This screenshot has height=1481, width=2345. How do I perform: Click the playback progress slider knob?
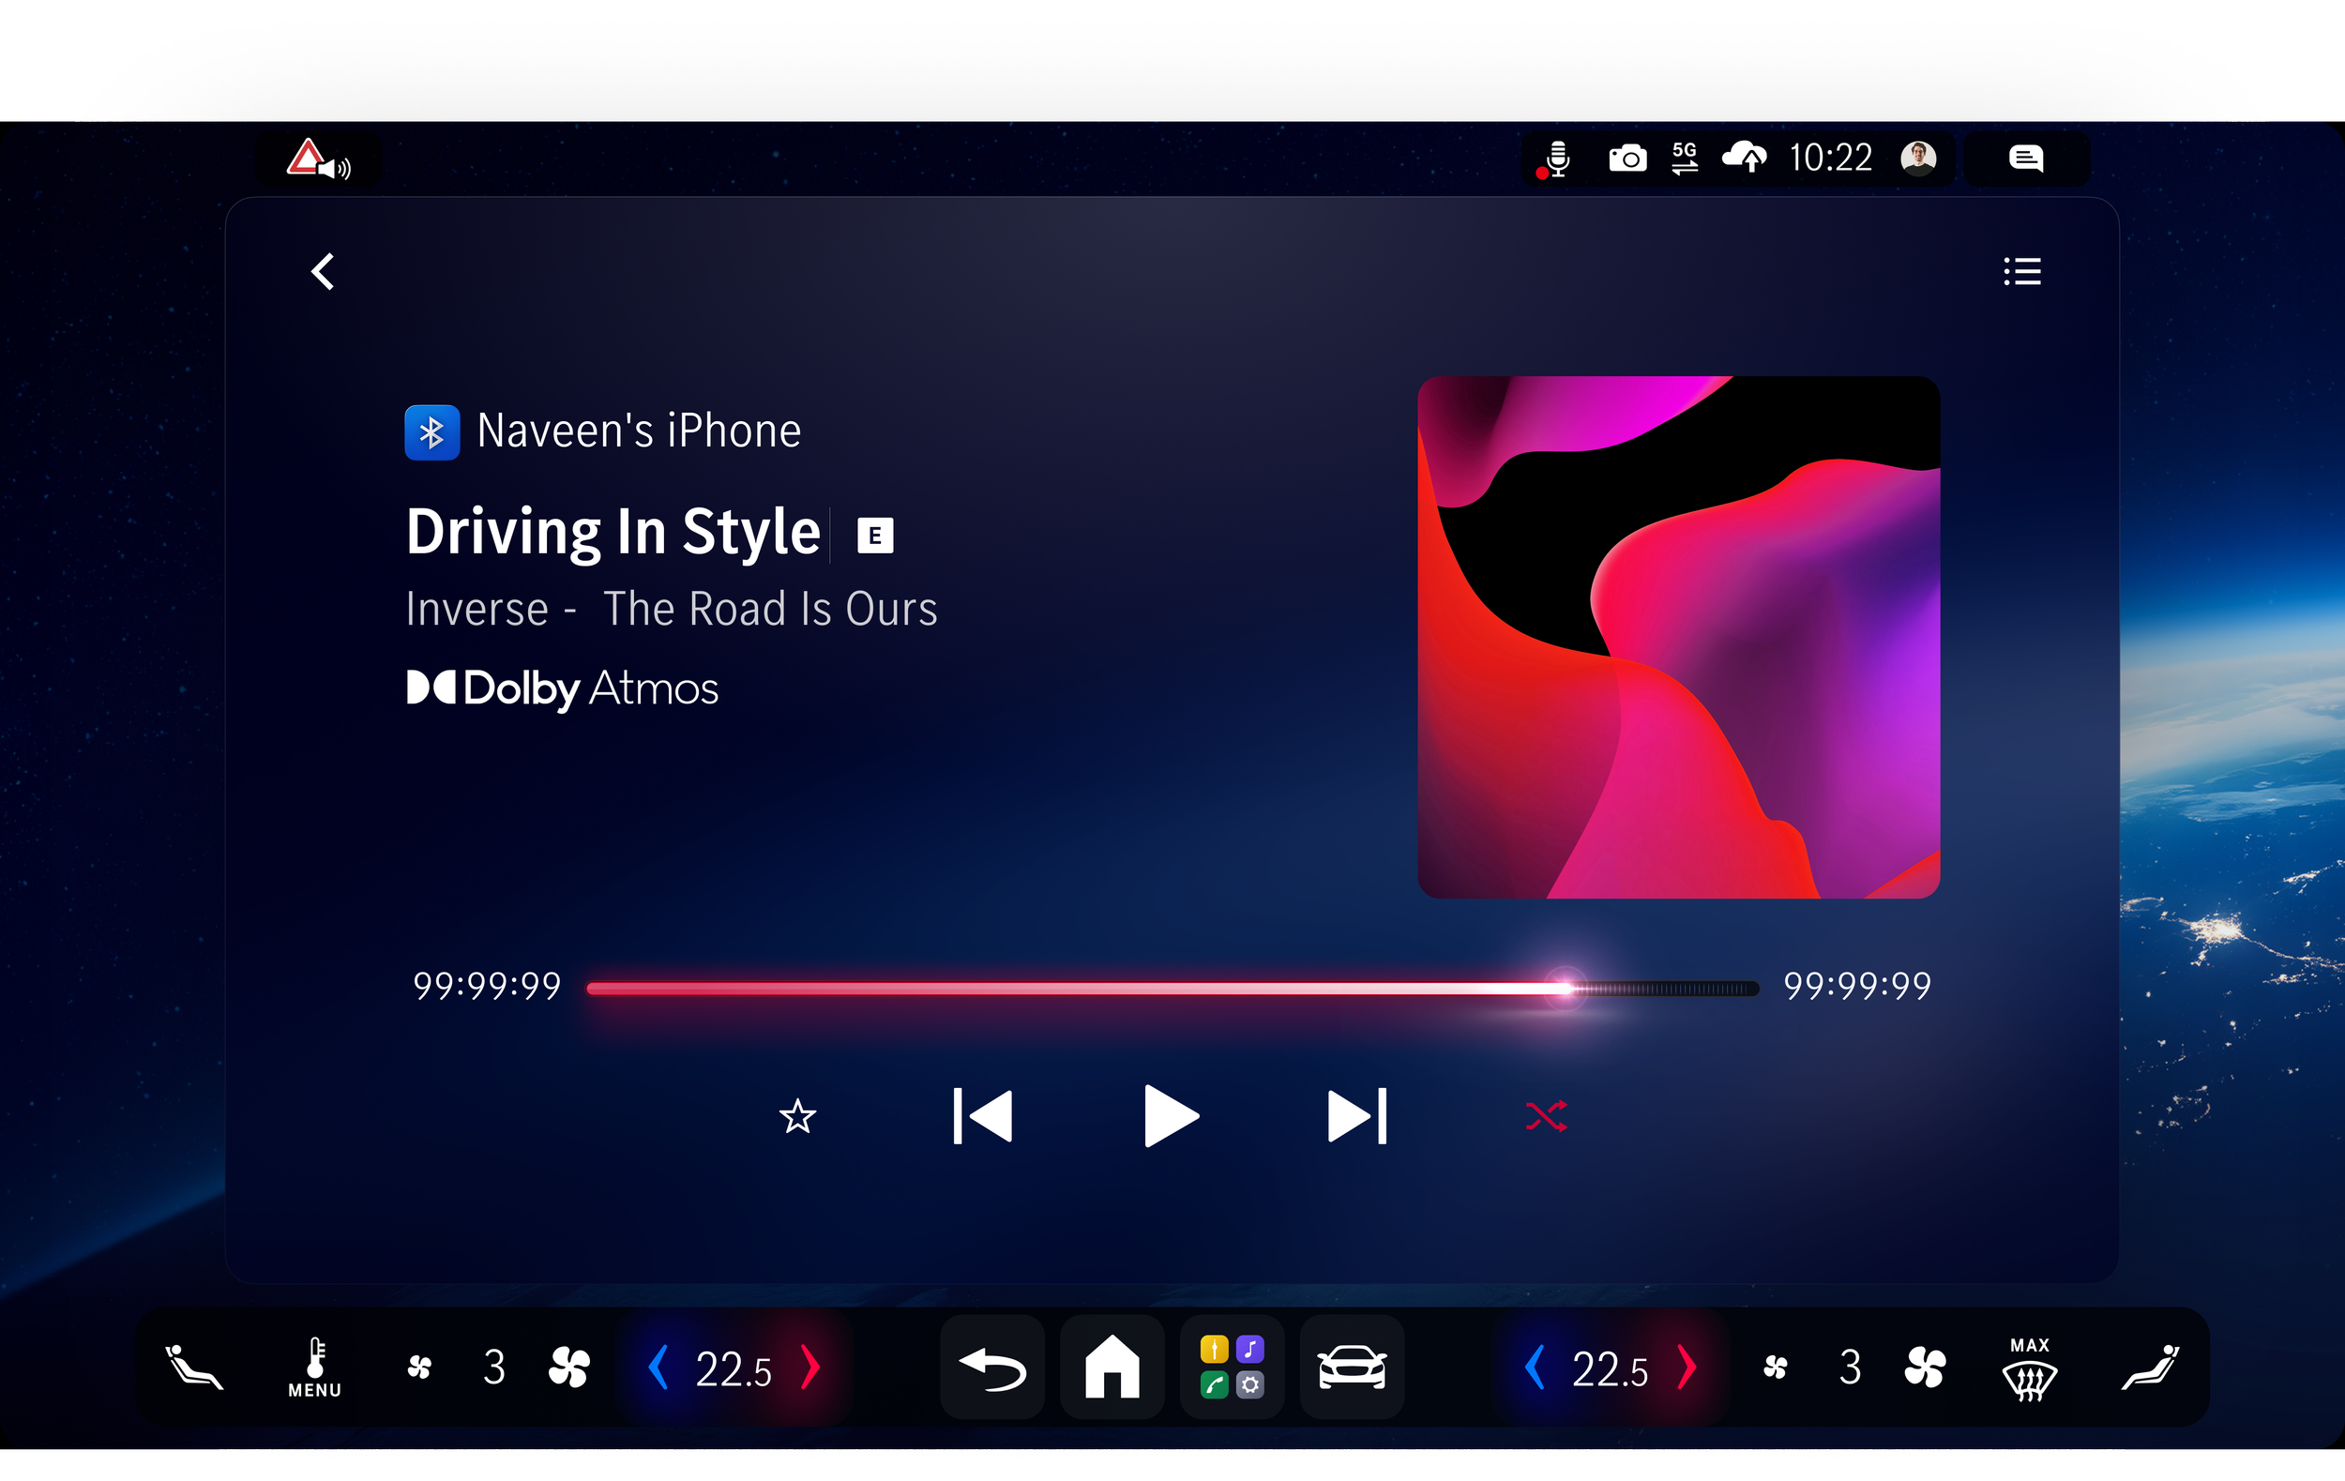(x=1565, y=989)
